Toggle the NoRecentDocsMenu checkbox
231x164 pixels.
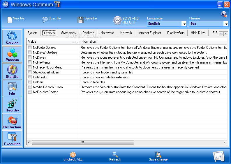[x=30, y=67]
